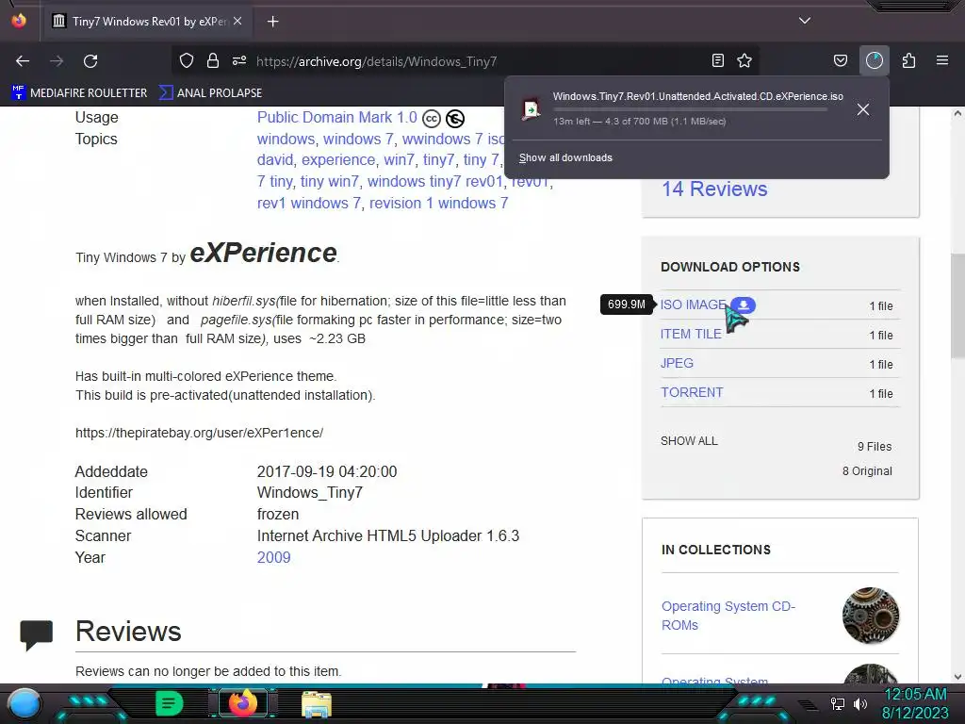Open the 14 Reviews link
This screenshot has height=724, width=965.
coord(714,189)
